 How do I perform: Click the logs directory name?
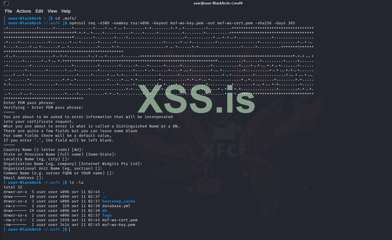(x=107, y=215)
